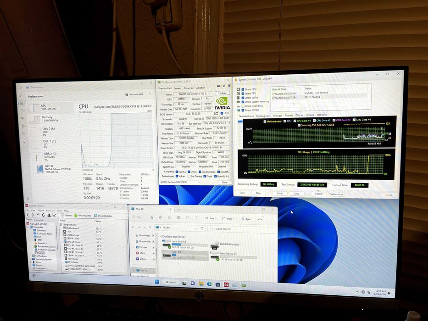428x321 pixels.
Task: Click AIDA64 up level arrow
Action: [38, 215]
